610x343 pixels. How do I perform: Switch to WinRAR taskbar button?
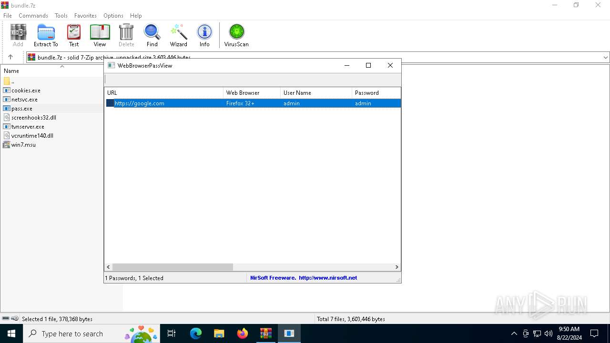pyautogui.click(x=266, y=333)
